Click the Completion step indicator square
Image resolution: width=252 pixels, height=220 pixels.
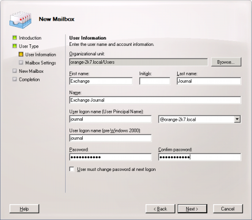click(15, 79)
